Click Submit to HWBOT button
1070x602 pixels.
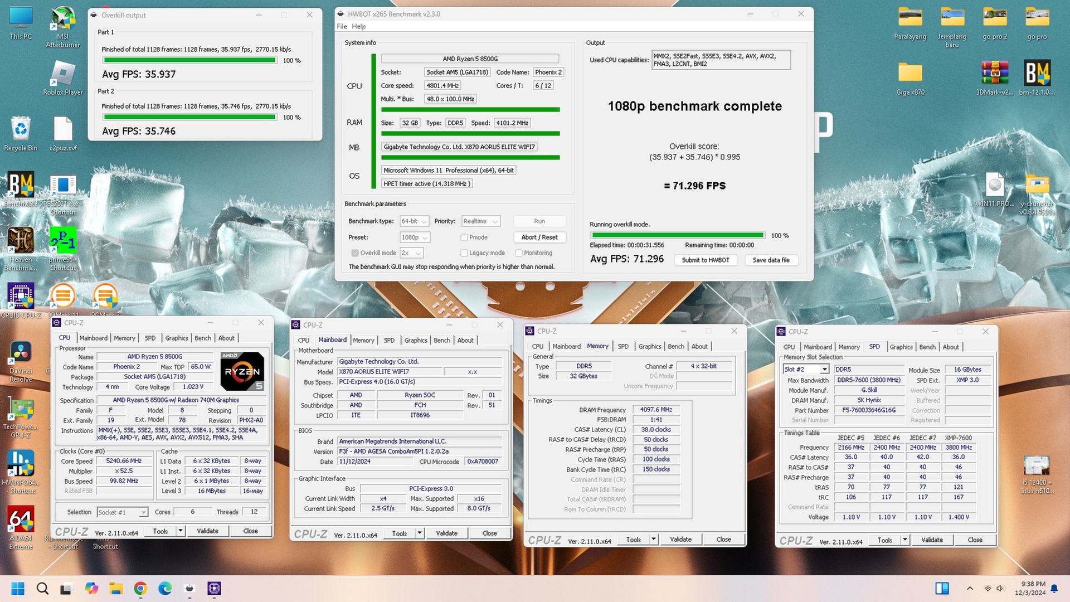706,260
